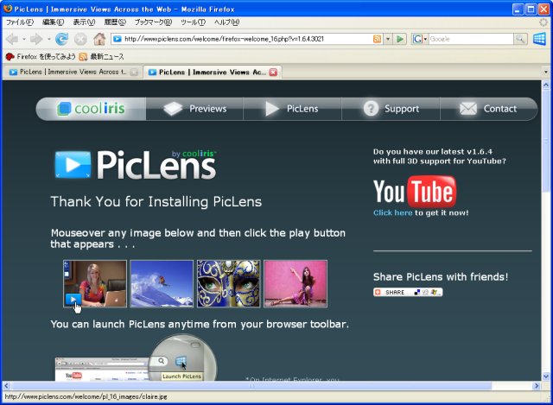Open the Back button history dropdown arrow

point(24,39)
